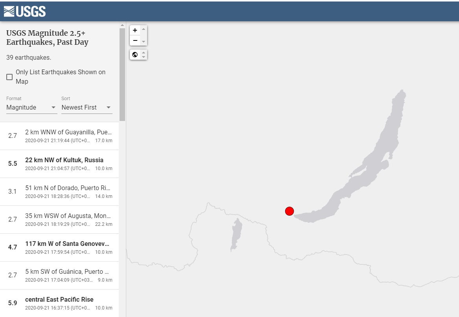Select the 2 km WNW of Guayanilla earthquake
459x317 pixels.
(x=59, y=136)
